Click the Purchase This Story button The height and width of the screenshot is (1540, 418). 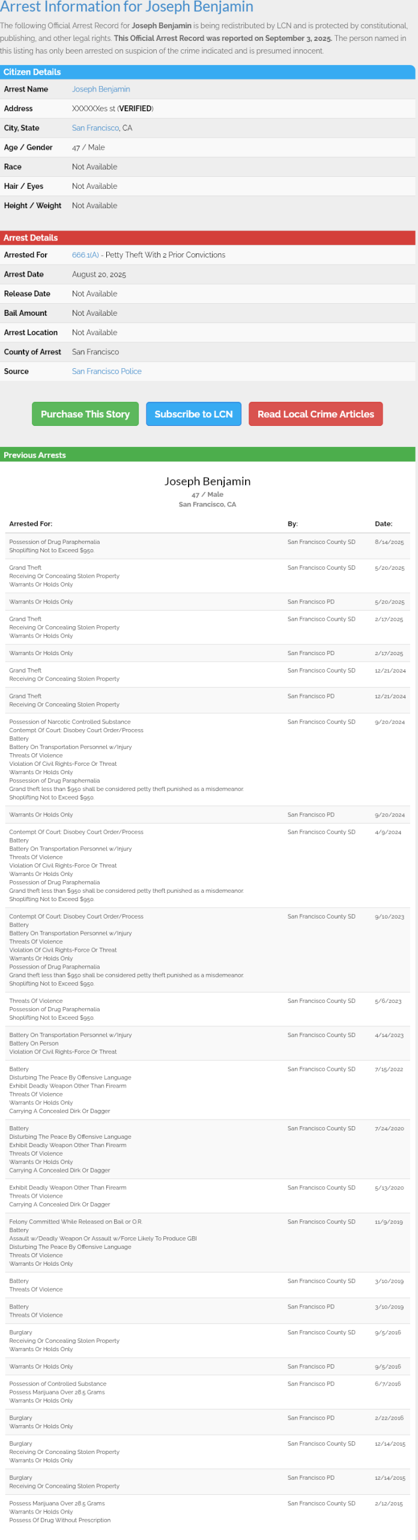tap(85, 414)
